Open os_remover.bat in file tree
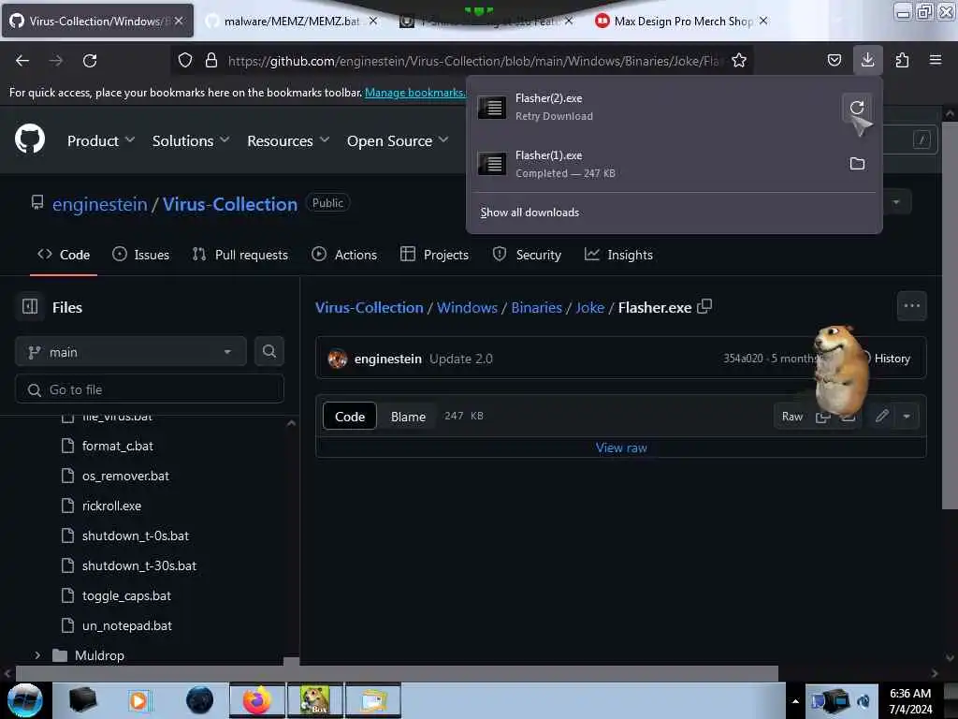The height and width of the screenshot is (719, 958). [x=125, y=477]
